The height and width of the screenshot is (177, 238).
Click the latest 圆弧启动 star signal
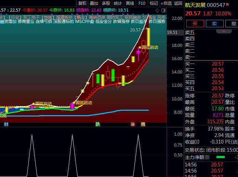pos(148,47)
